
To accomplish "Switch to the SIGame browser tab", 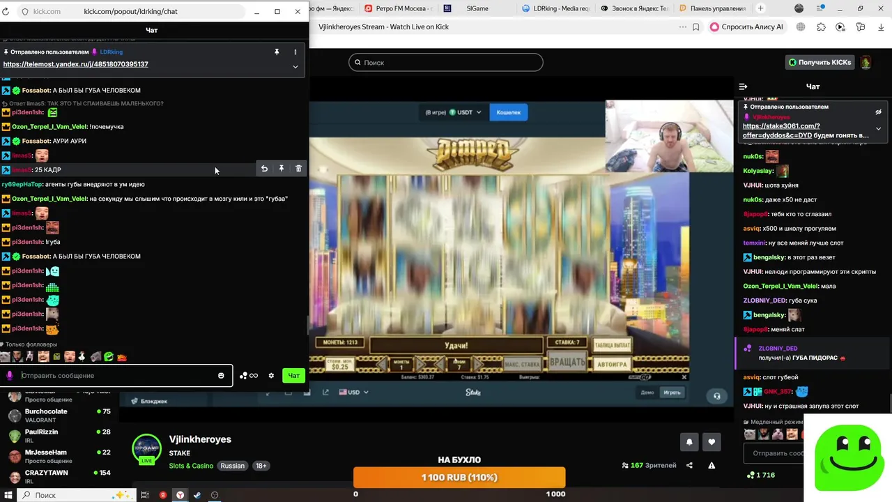I will click(x=477, y=8).
